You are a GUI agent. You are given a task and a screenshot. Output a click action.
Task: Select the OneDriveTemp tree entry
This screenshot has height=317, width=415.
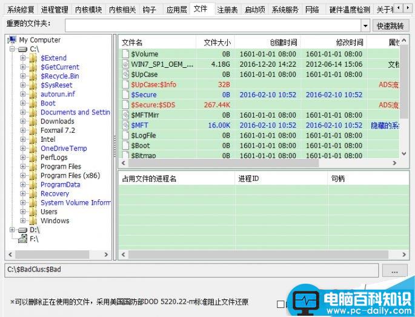tap(64, 148)
